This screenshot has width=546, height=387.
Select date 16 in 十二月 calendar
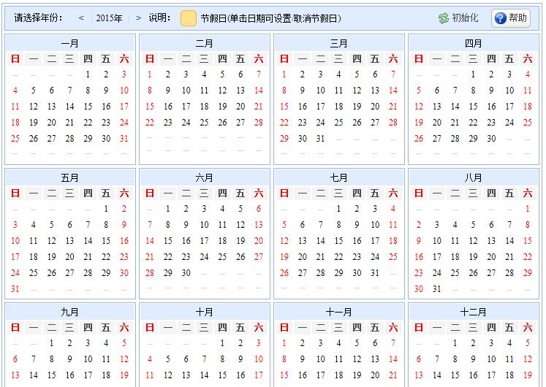(x=473, y=375)
